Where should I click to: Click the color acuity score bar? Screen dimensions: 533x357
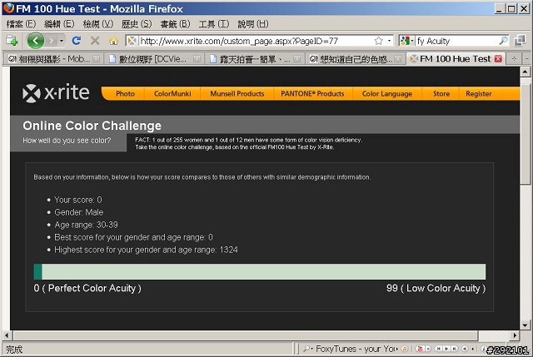(260, 272)
